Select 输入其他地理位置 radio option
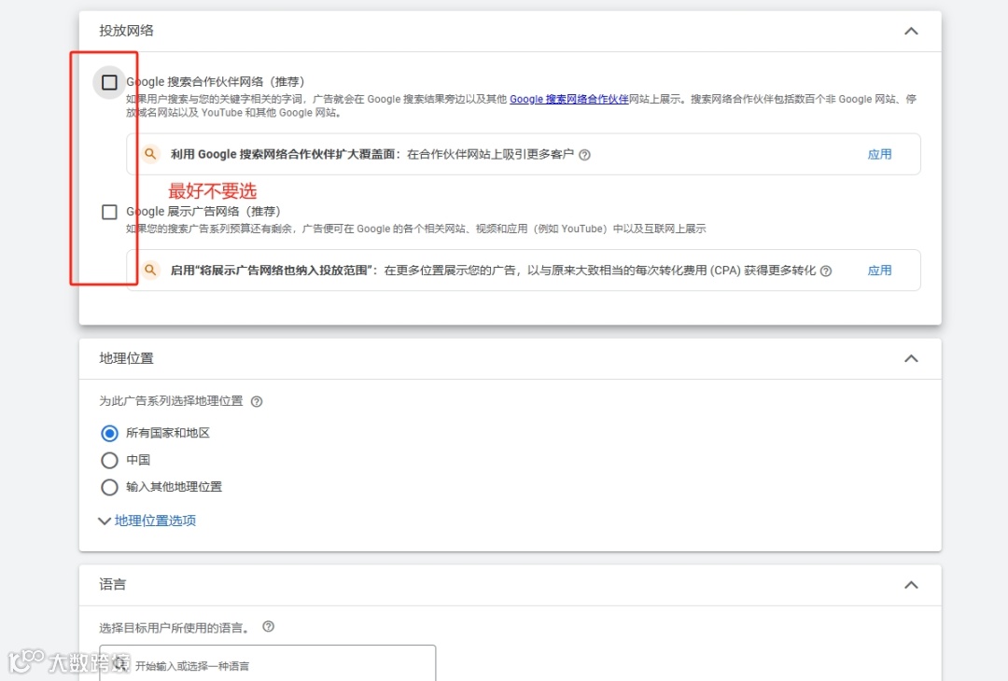The image size is (1008, 681). click(x=109, y=487)
